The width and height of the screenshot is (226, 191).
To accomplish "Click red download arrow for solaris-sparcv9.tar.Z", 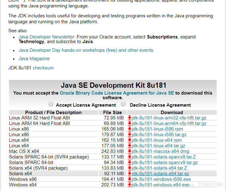I will click(x=130, y=157).
